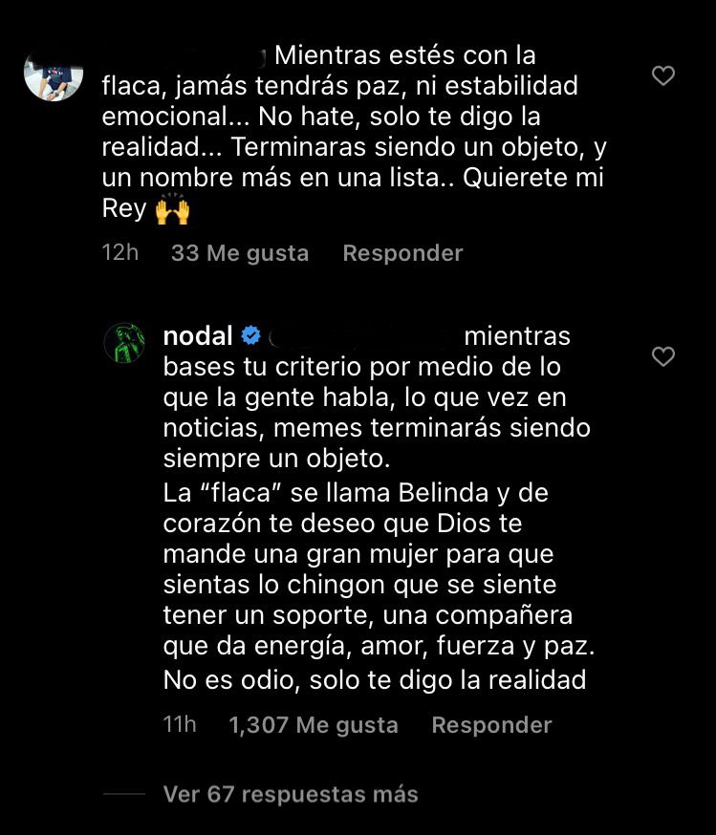Like the first comment with the heart icon
The image size is (716, 835).
tap(663, 76)
